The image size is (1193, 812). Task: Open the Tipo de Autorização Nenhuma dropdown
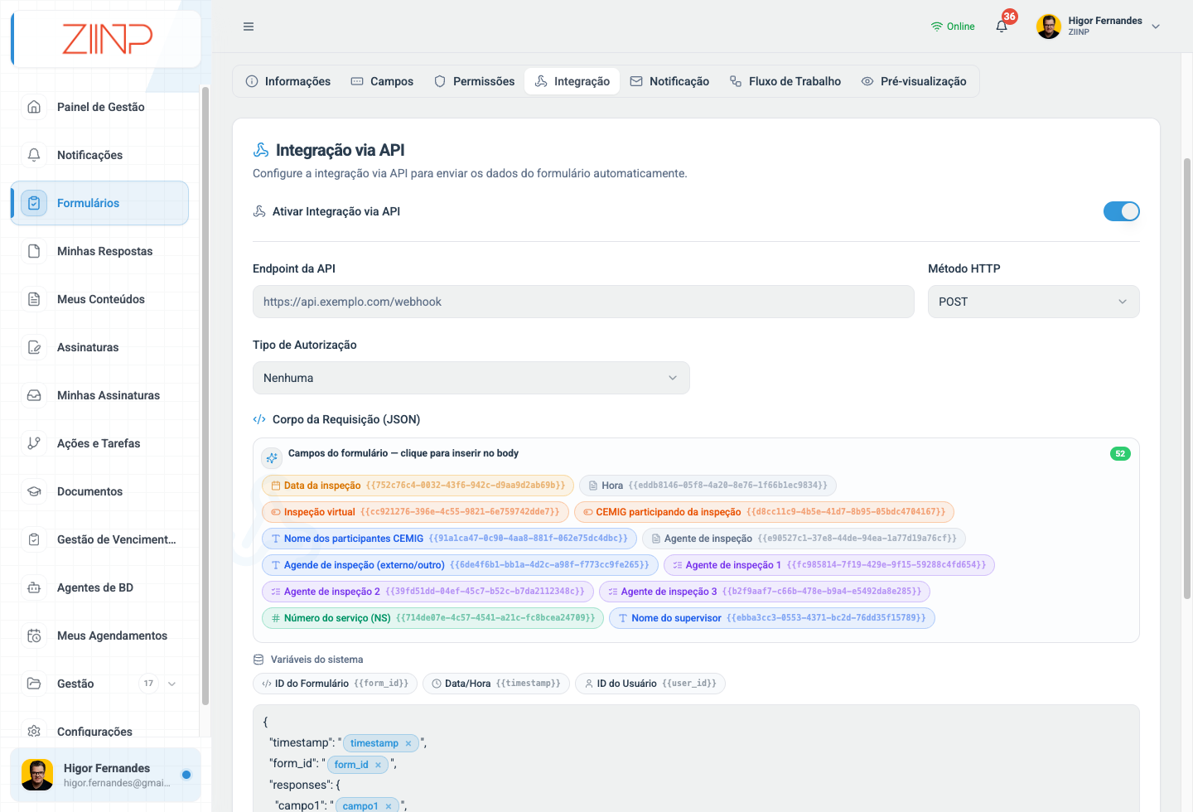pyautogui.click(x=471, y=378)
